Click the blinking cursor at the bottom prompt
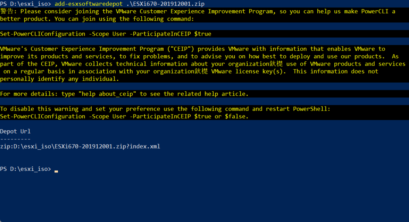The height and width of the screenshot is (222, 409). tap(56, 171)
